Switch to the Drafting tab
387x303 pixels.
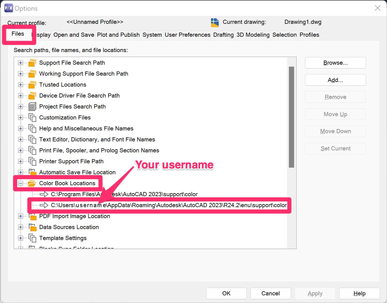pos(223,35)
